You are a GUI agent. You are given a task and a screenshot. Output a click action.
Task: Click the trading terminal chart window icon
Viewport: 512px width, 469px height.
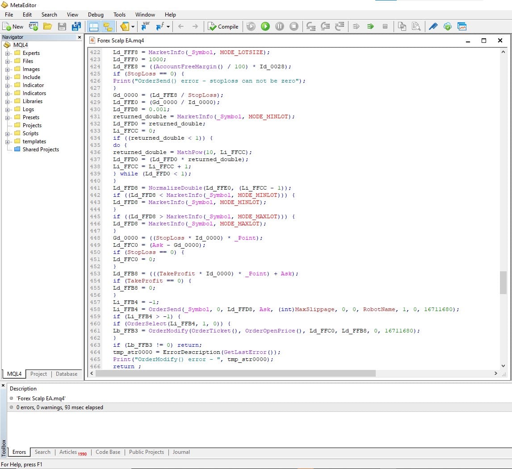click(x=462, y=26)
